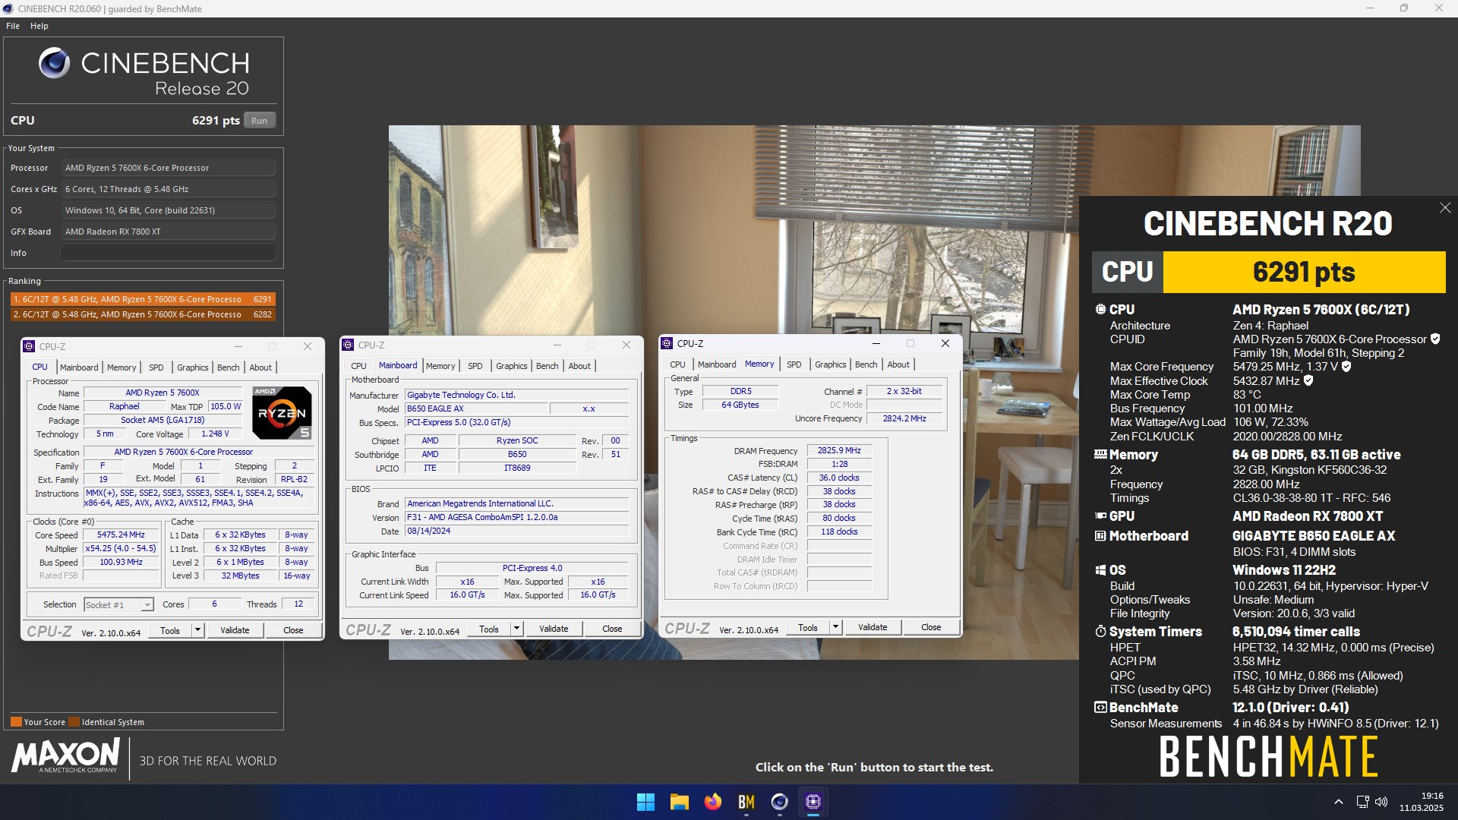
Task: Click the Memory icon in BenchMate panel
Action: [1100, 454]
